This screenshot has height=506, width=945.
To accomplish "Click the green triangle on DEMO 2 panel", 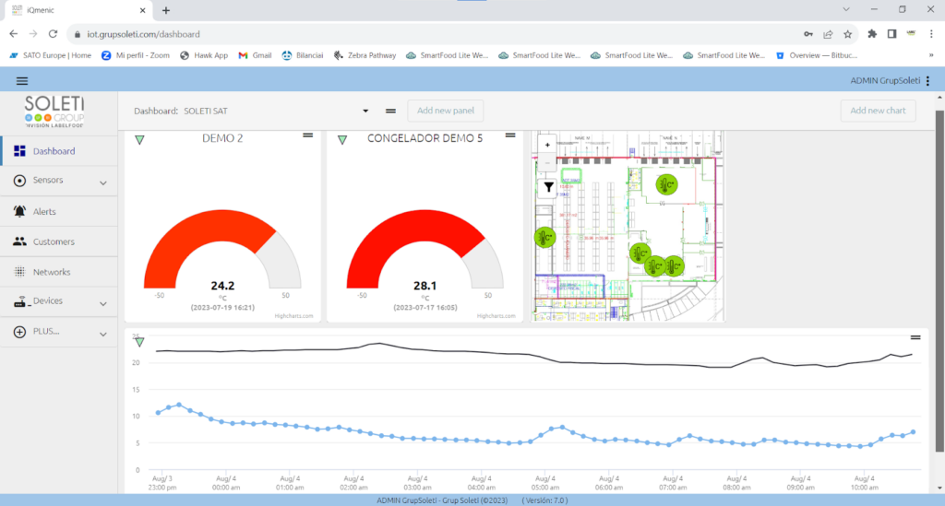I will click(x=139, y=140).
